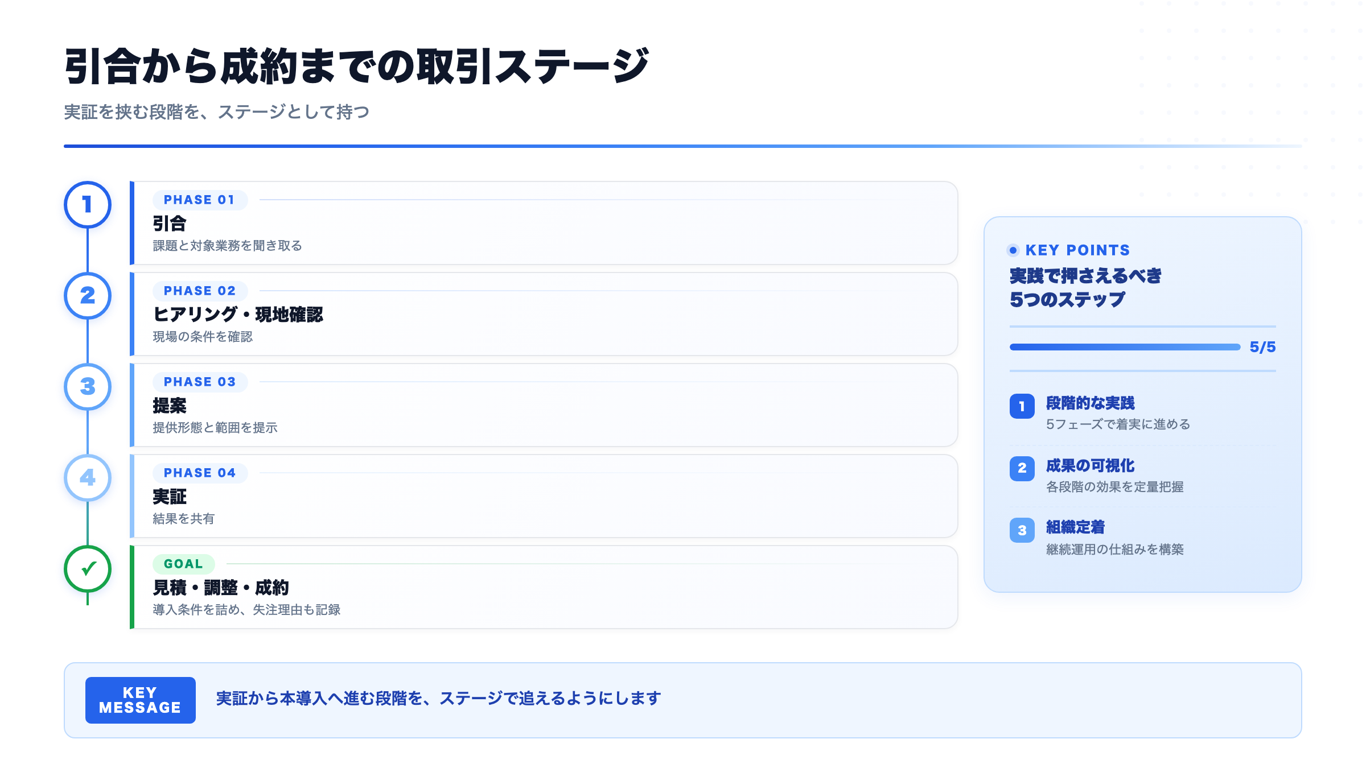Click the 5/5 progress bar
Image resolution: width=1366 pixels, height=768 pixels.
pyautogui.click(x=1125, y=347)
